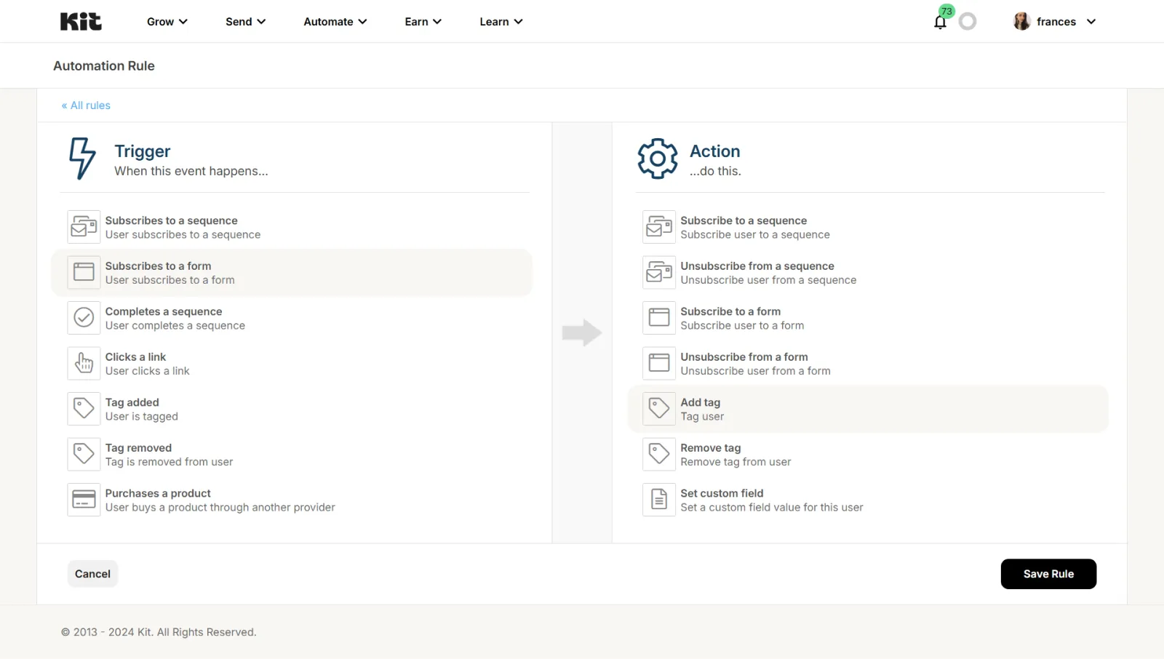Viewport: 1164px width, 659px height.
Task: Open the Automate dropdown menu
Action: pos(335,22)
